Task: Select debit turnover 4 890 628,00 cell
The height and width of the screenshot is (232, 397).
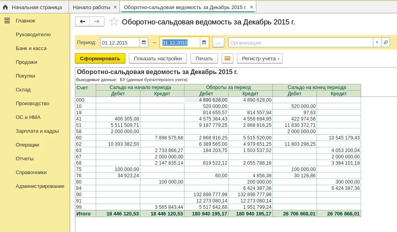Action: 206,100
